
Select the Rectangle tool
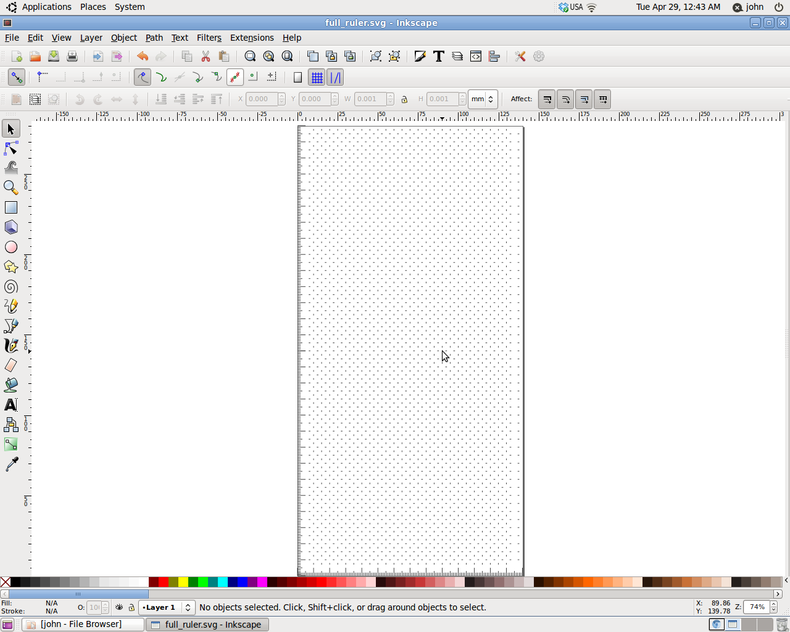point(11,207)
